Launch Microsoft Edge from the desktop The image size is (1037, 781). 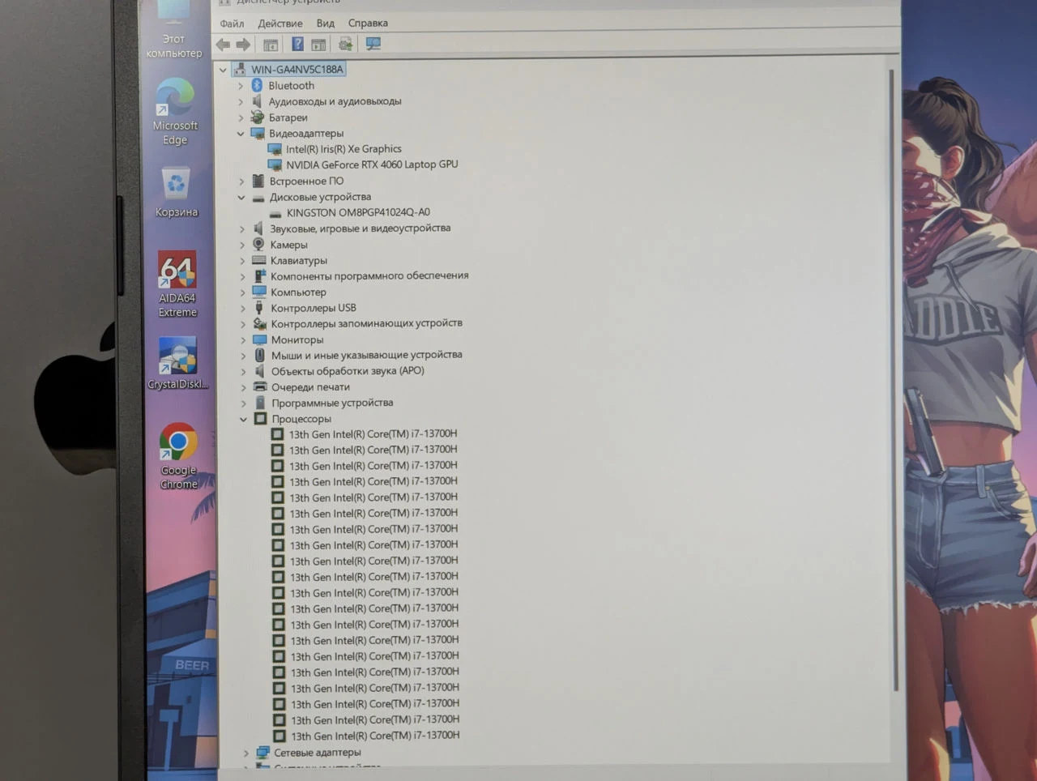click(175, 111)
